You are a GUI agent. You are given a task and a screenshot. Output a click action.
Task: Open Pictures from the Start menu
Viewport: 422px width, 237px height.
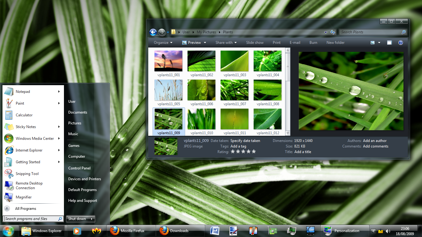(75, 123)
